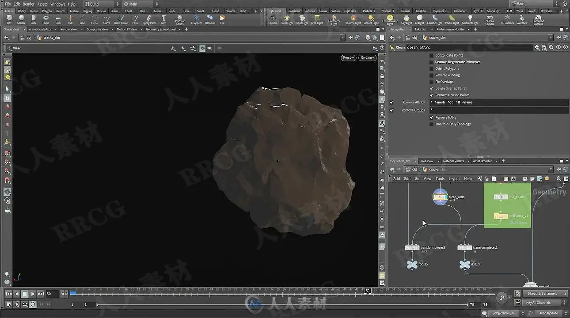Add a Point Light from shelf
The width and height of the screenshot is (570, 318).
pyautogui.click(x=287, y=19)
